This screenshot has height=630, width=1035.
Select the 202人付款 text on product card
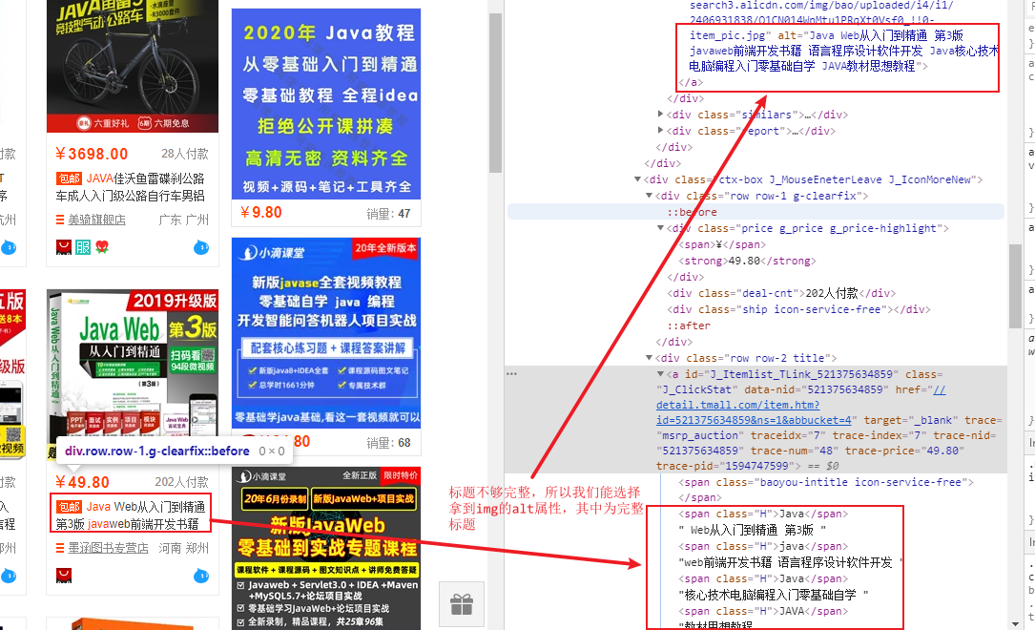[x=181, y=482]
